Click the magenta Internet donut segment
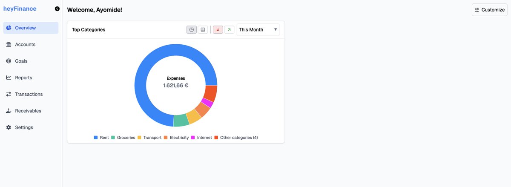This screenshot has height=187, width=511. point(207,103)
